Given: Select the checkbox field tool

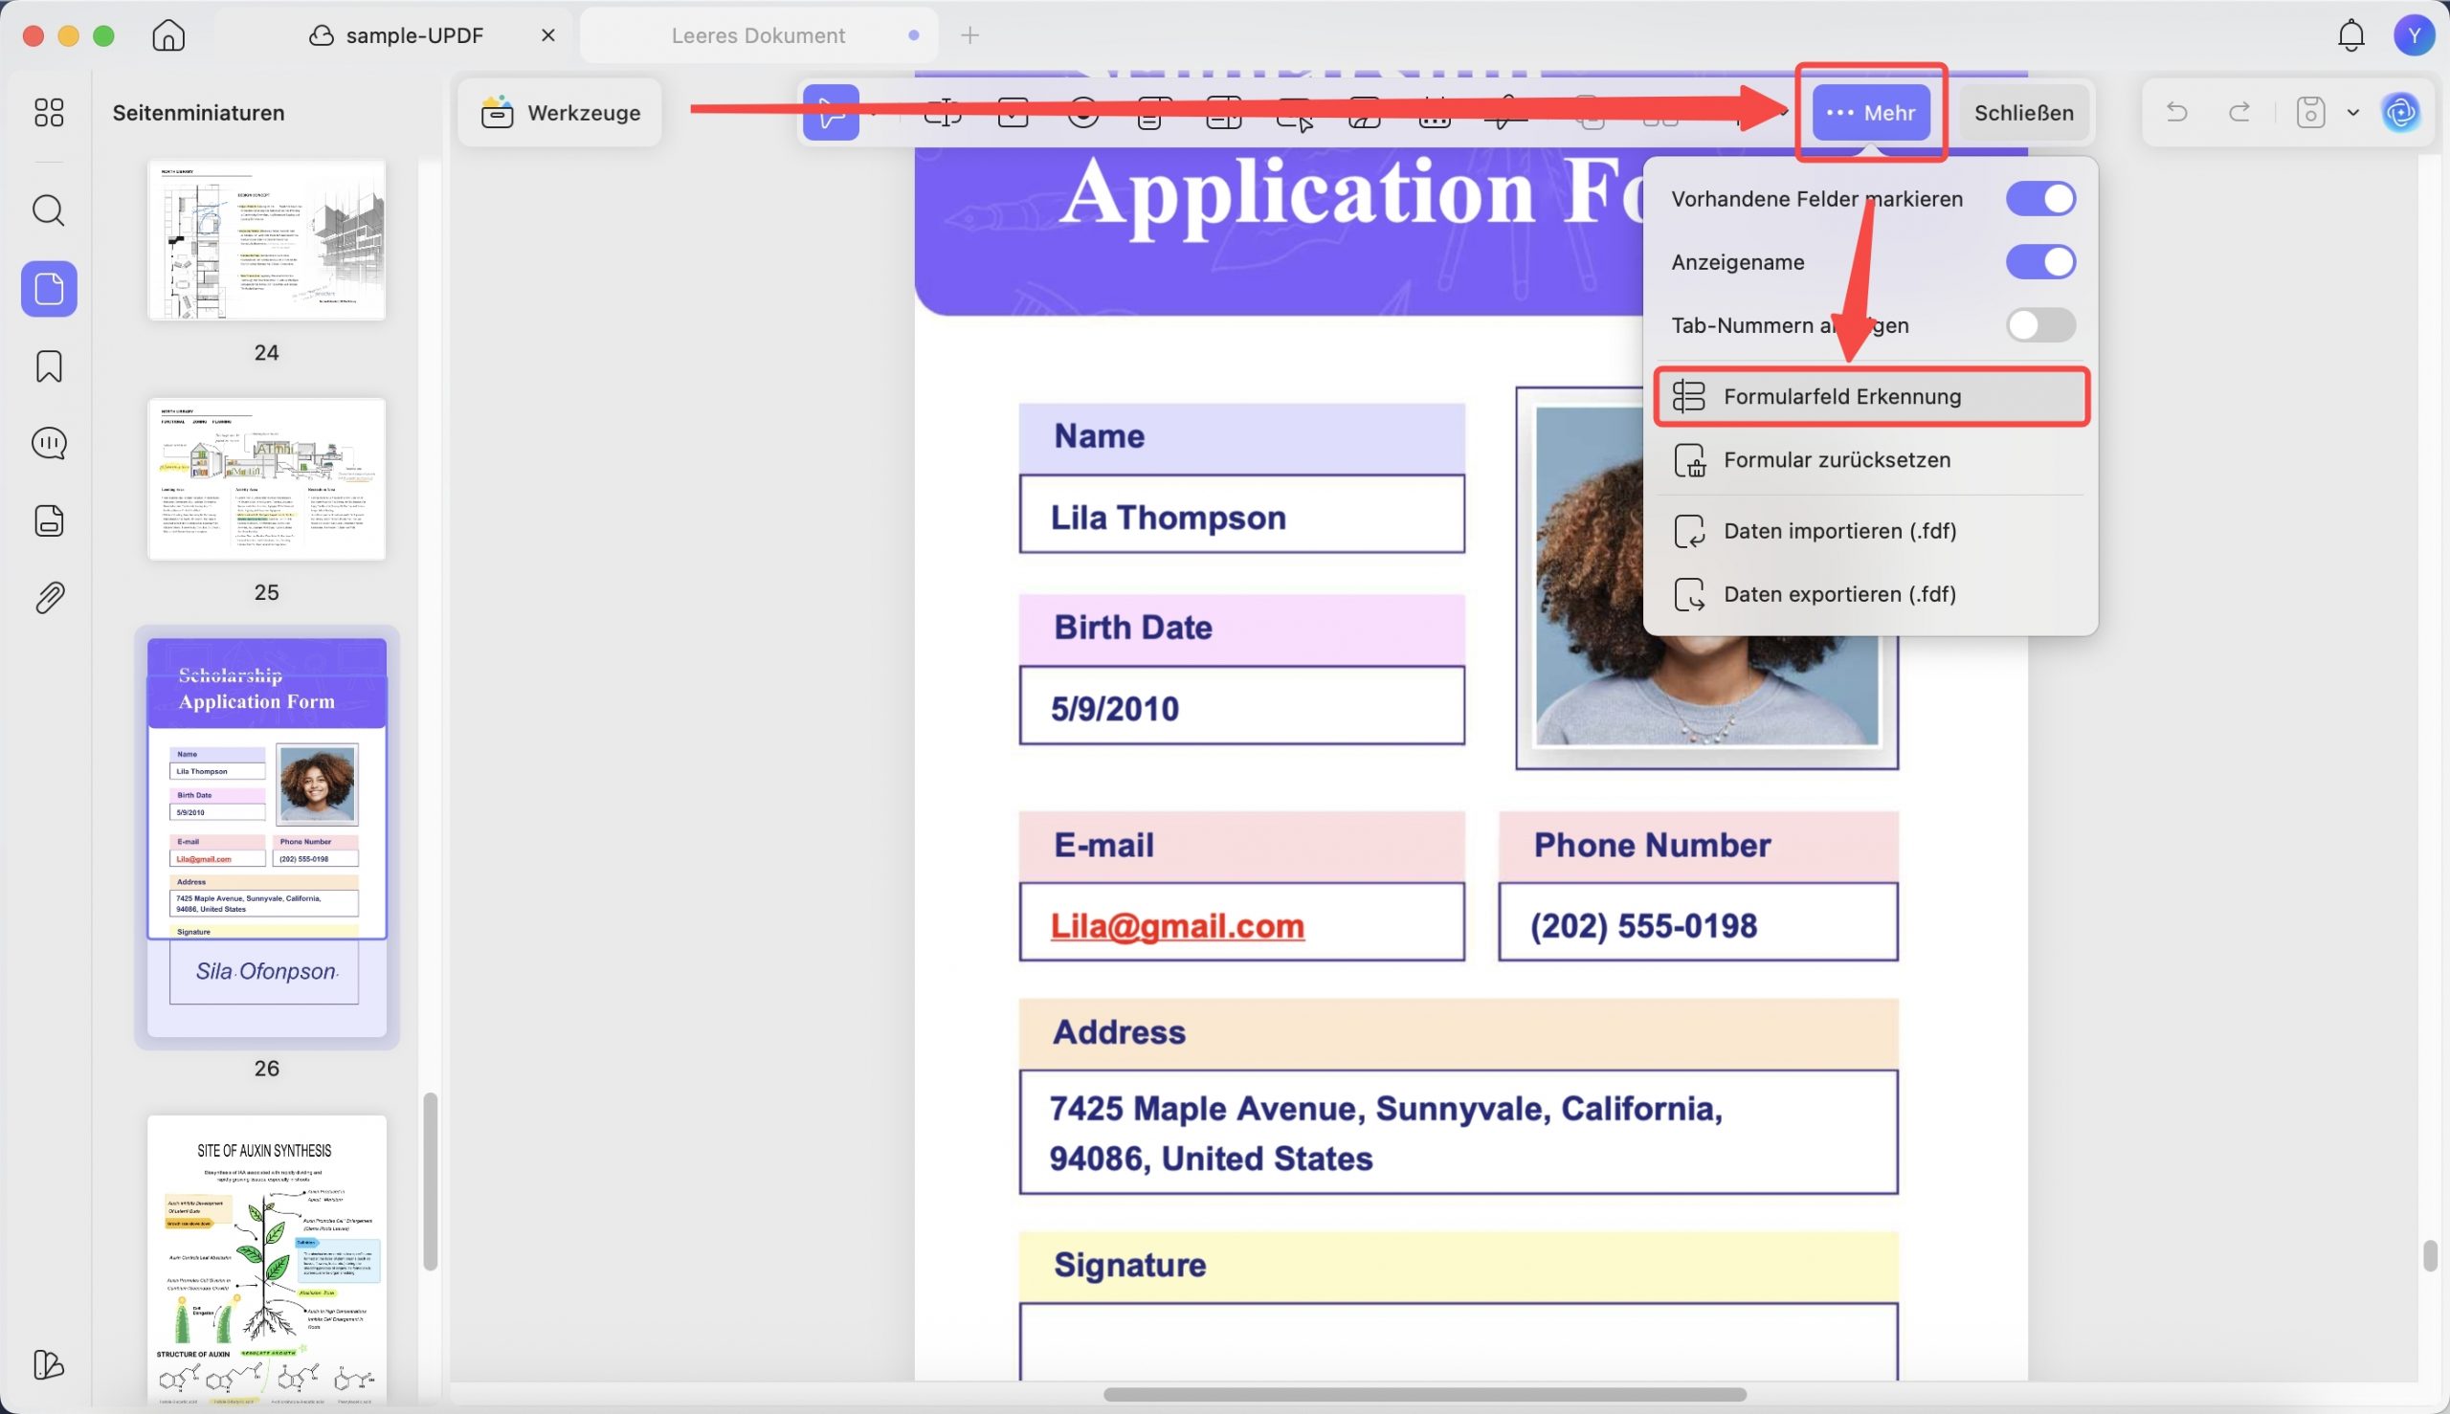Looking at the screenshot, I should click(1013, 113).
